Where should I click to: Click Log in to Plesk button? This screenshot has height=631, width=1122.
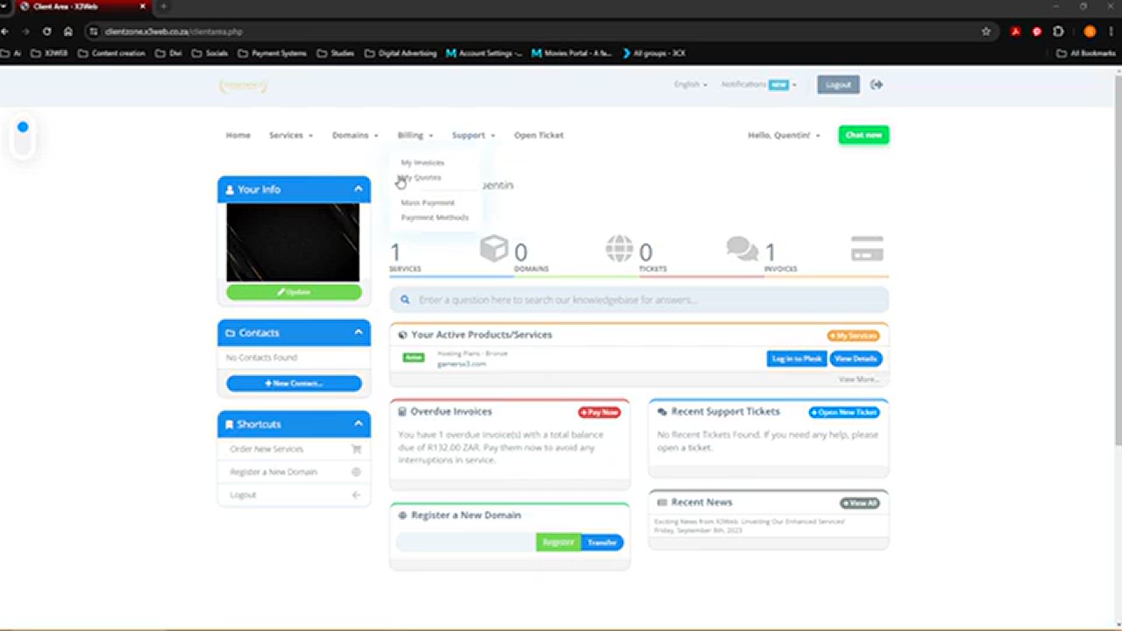point(797,359)
